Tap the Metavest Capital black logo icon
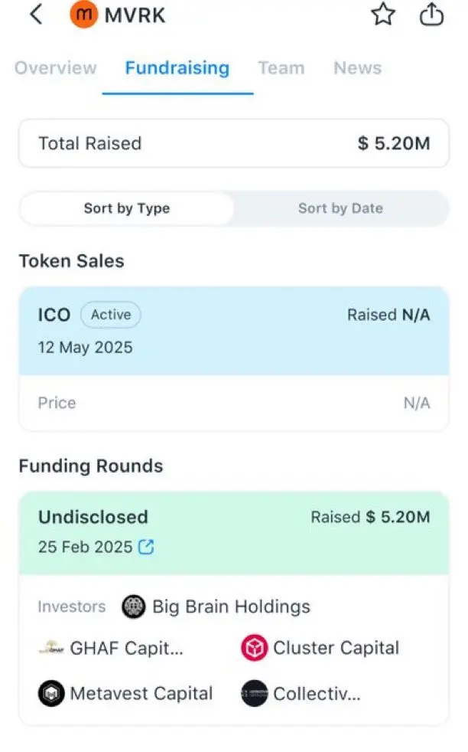 (51, 694)
